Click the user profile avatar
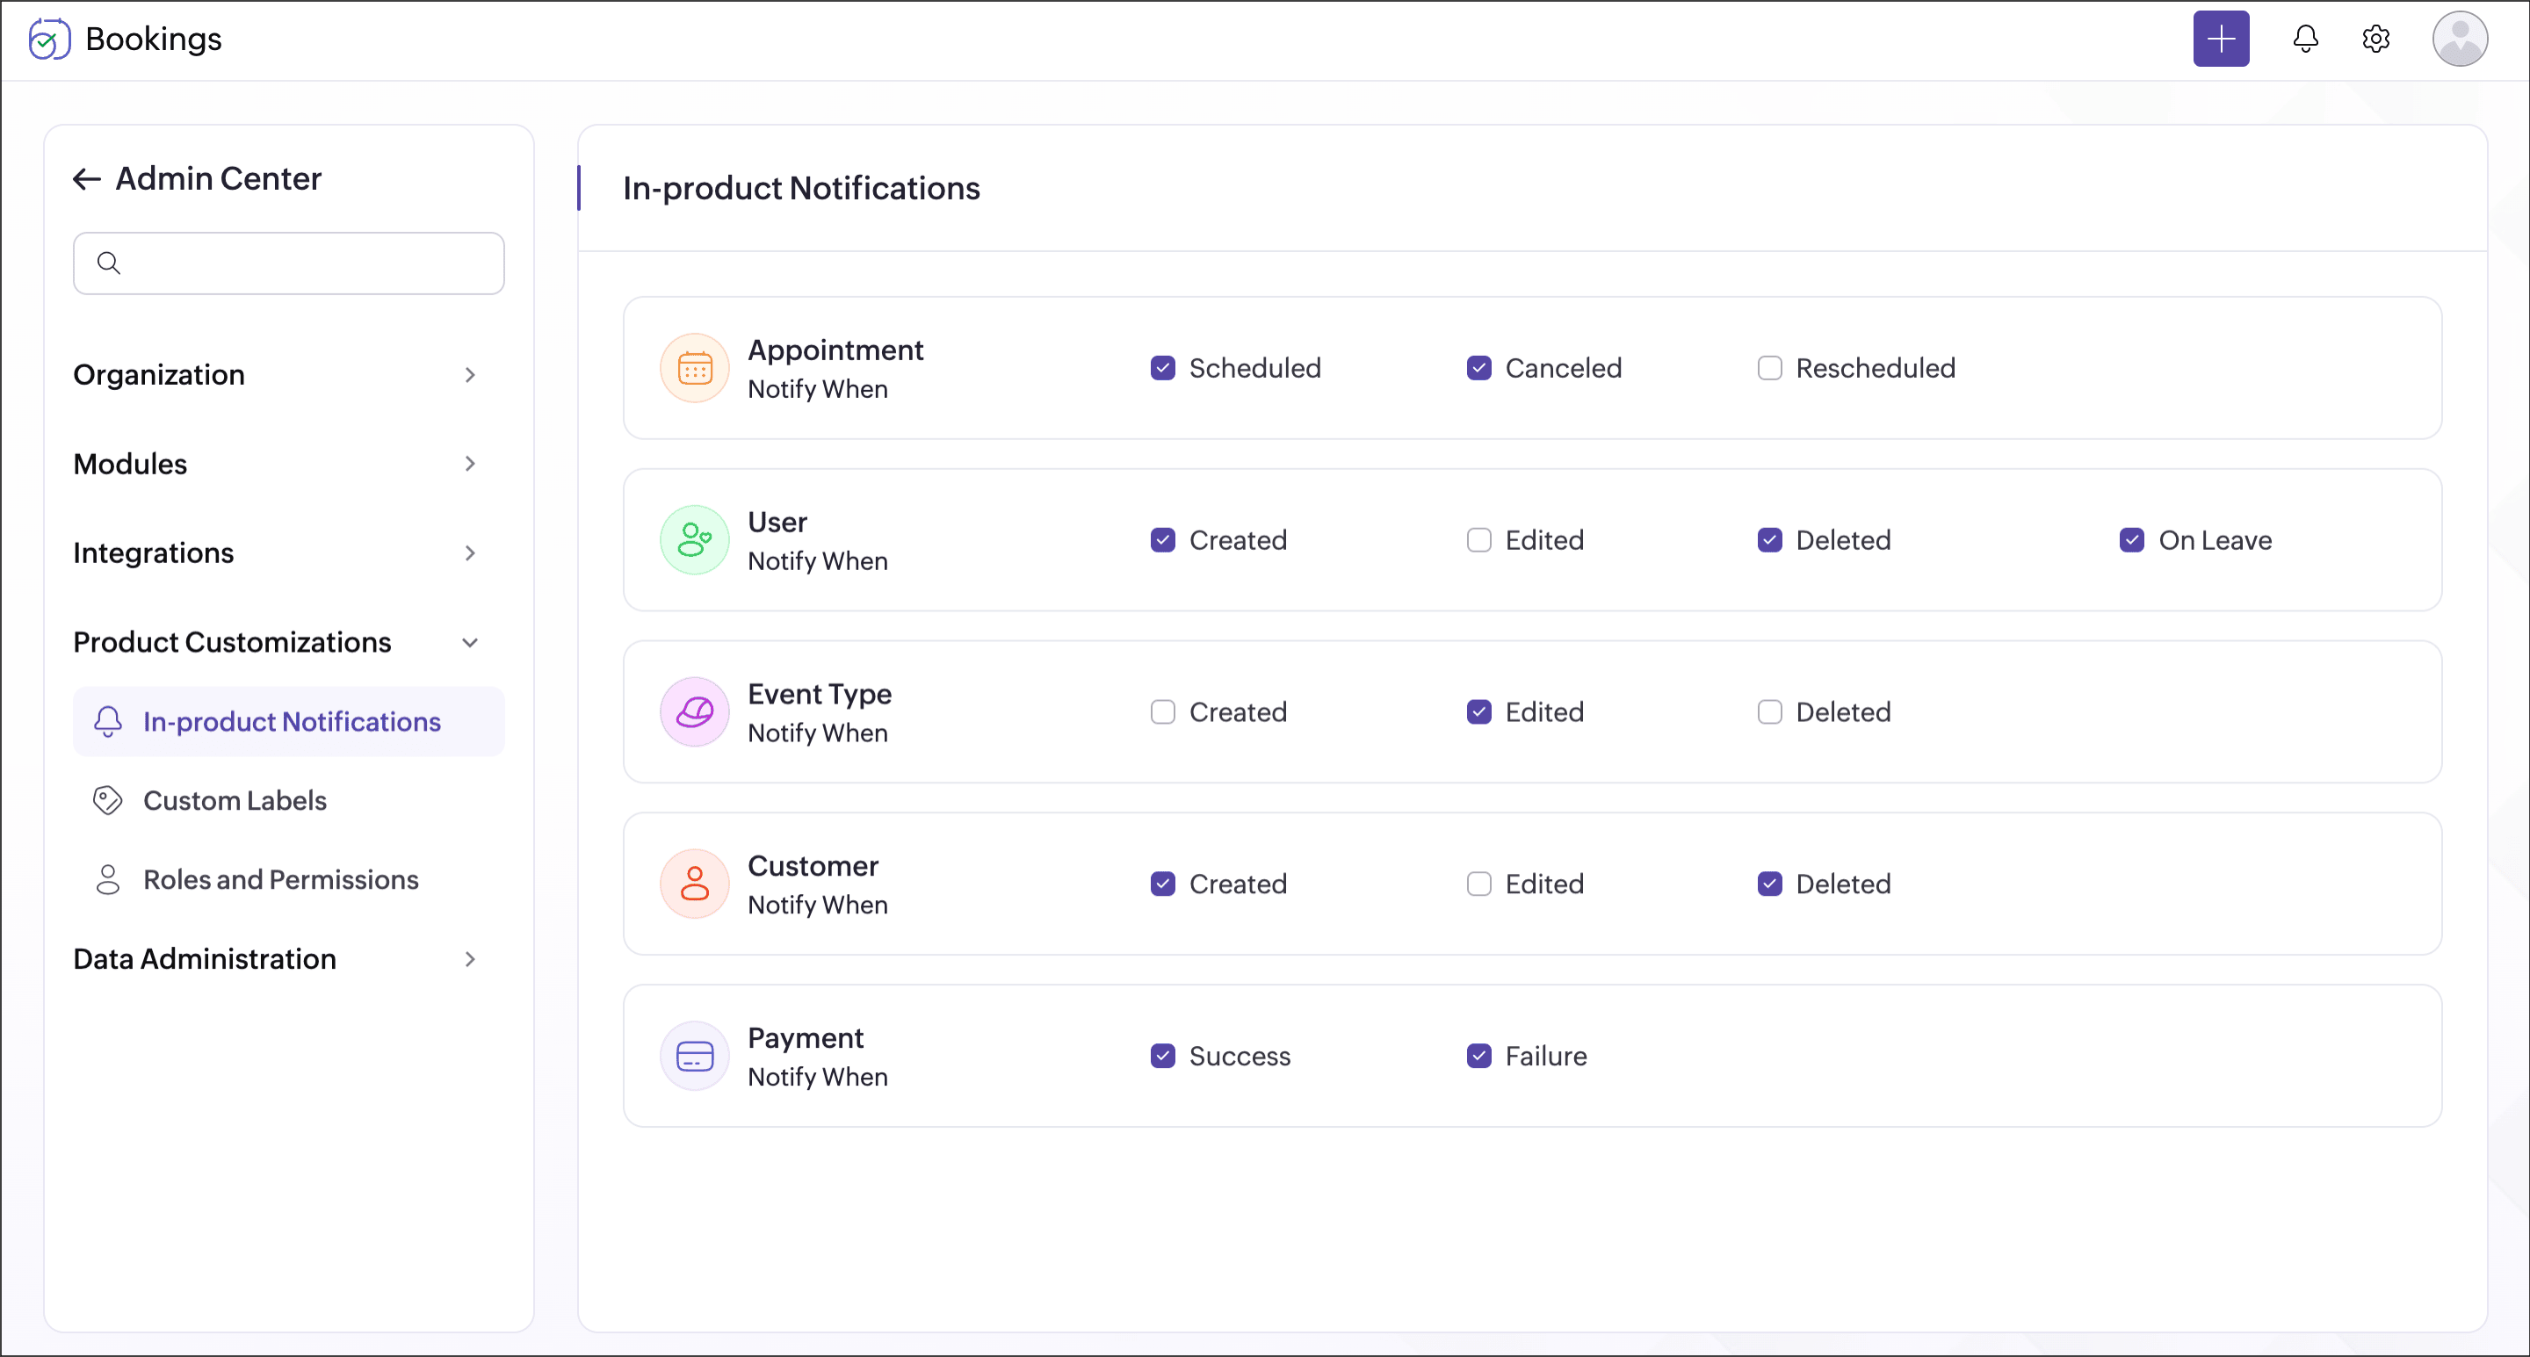 pyautogui.click(x=2458, y=40)
